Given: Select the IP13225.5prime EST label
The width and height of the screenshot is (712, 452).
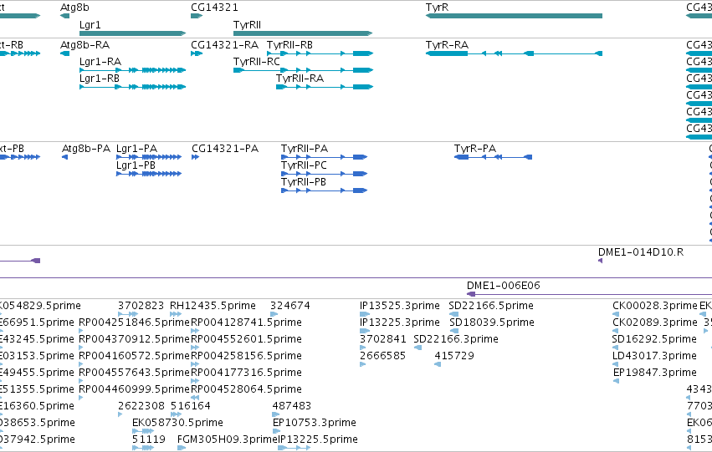Looking at the screenshot, I should [x=318, y=439].
